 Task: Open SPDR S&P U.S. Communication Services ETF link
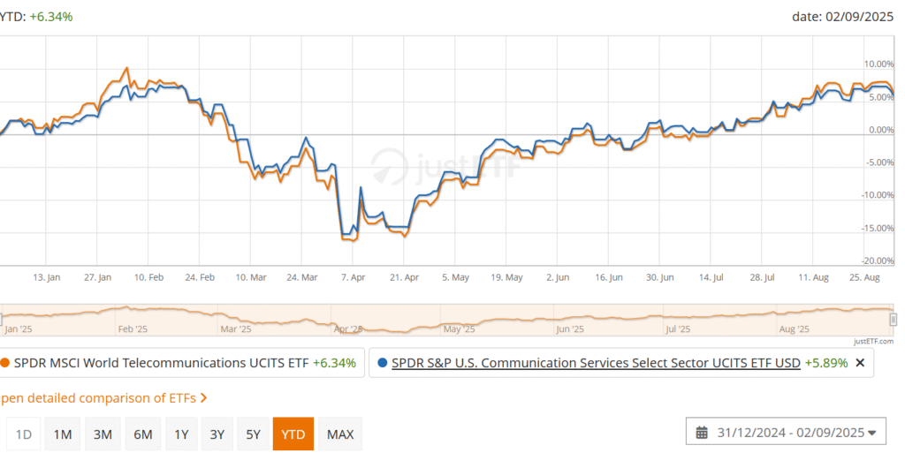(596, 363)
